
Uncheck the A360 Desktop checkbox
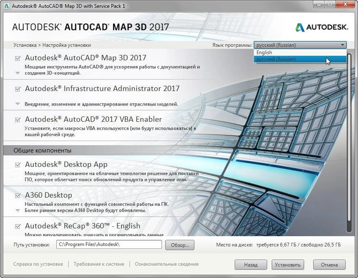(18, 196)
